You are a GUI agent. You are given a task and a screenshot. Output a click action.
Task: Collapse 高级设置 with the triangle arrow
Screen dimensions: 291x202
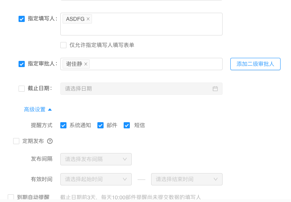[50, 109]
